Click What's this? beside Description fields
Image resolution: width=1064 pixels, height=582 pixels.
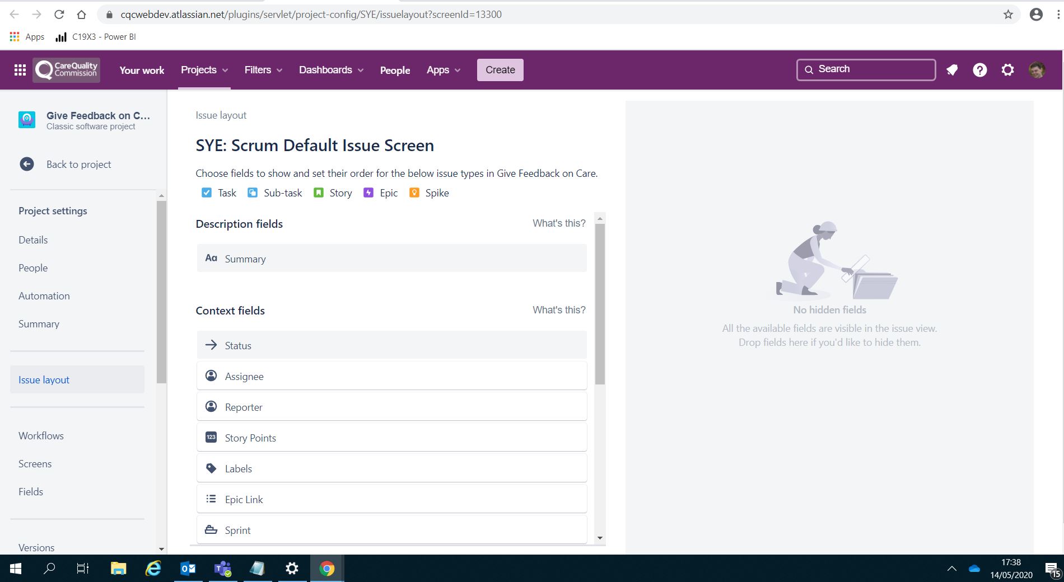[x=559, y=223]
